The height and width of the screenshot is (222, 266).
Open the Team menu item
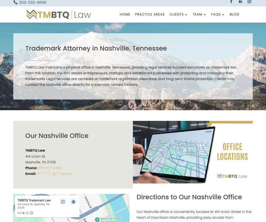pos(197,14)
